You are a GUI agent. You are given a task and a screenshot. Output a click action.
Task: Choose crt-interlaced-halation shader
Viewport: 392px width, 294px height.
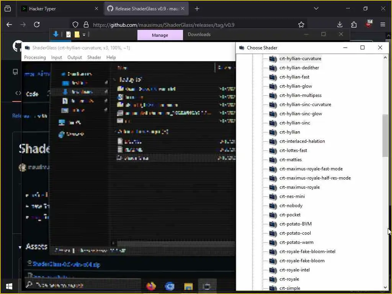pyautogui.click(x=302, y=142)
